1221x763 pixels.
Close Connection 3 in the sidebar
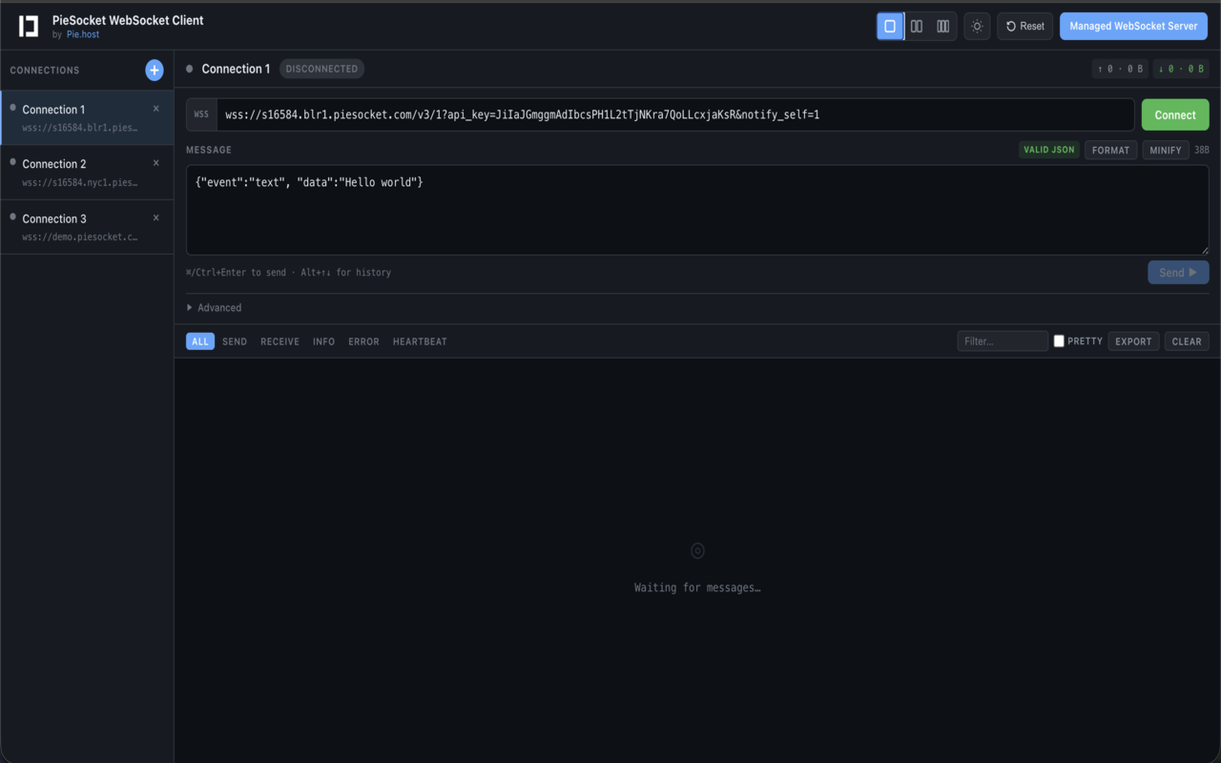[156, 217]
